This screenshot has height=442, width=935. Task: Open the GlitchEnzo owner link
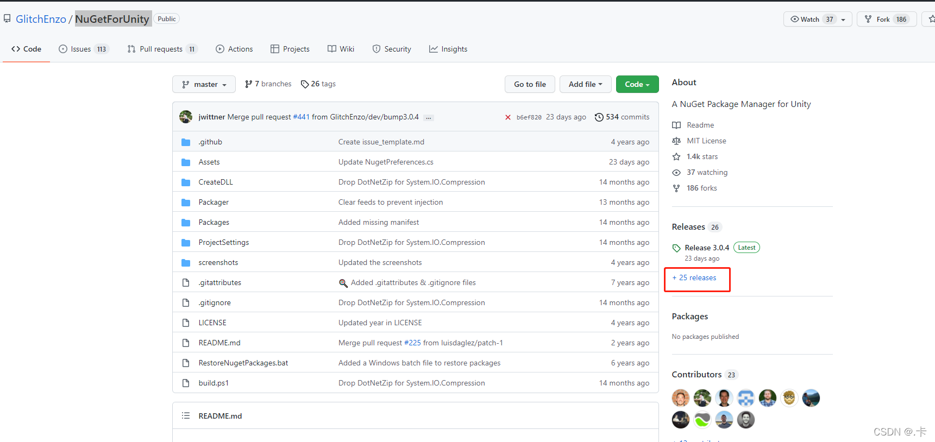41,19
